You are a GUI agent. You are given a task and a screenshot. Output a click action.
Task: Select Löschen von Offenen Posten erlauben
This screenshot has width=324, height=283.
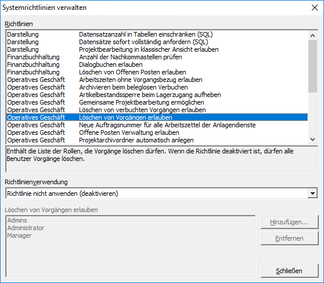[x=157, y=72]
